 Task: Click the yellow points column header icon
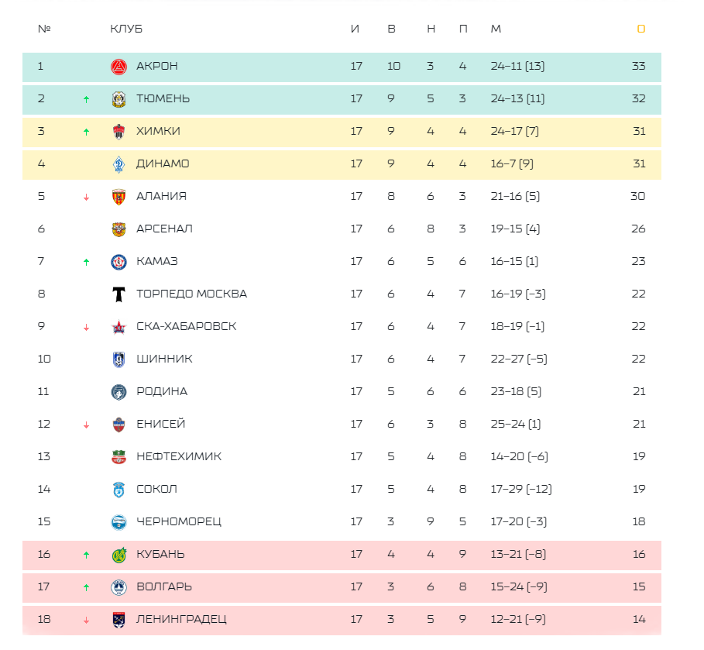pyautogui.click(x=641, y=29)
